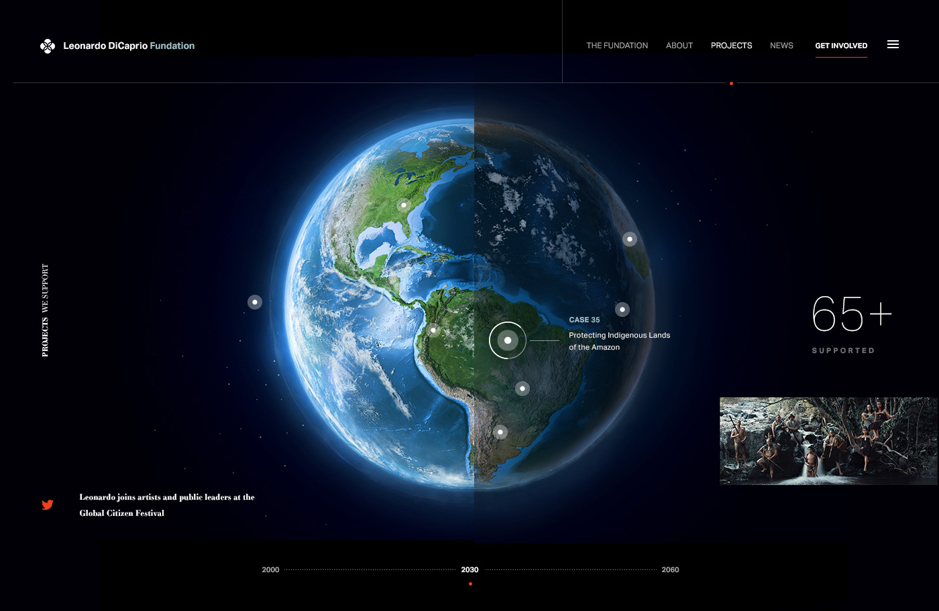Select the marker over the North Atlantic

(x=629, y=239)
